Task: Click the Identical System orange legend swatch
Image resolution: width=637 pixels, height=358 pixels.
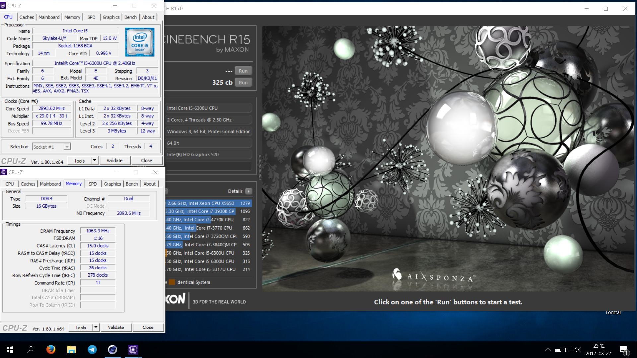Action: (172, 282)
